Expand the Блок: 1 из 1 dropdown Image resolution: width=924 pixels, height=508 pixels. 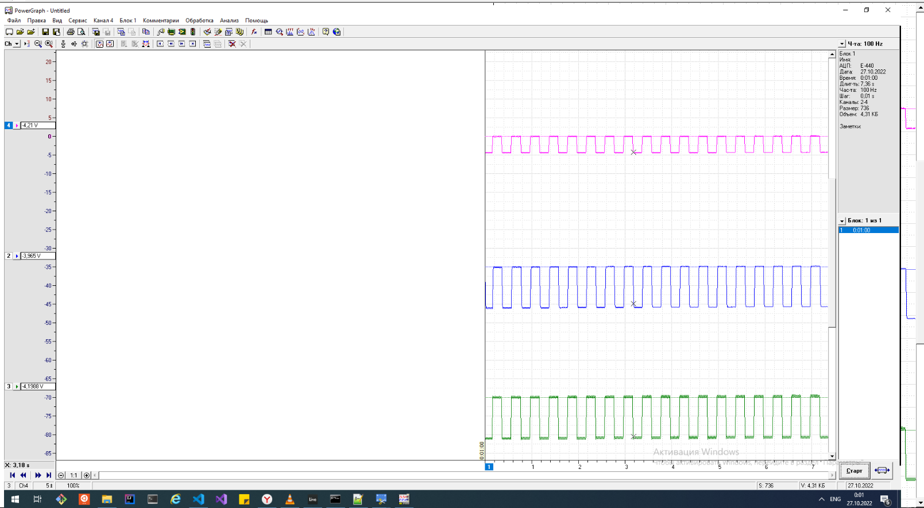coord(842,221)
